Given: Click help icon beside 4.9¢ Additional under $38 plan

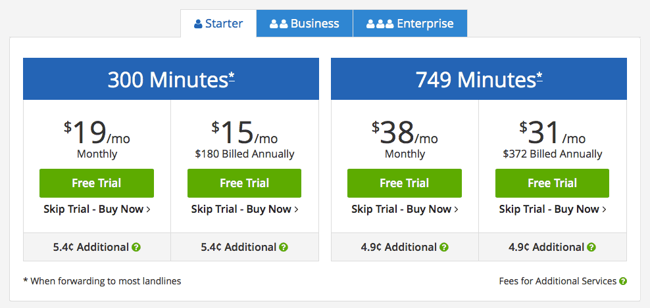Looking at the screenshot, I should pyautogui.click(x=444, y=248).
